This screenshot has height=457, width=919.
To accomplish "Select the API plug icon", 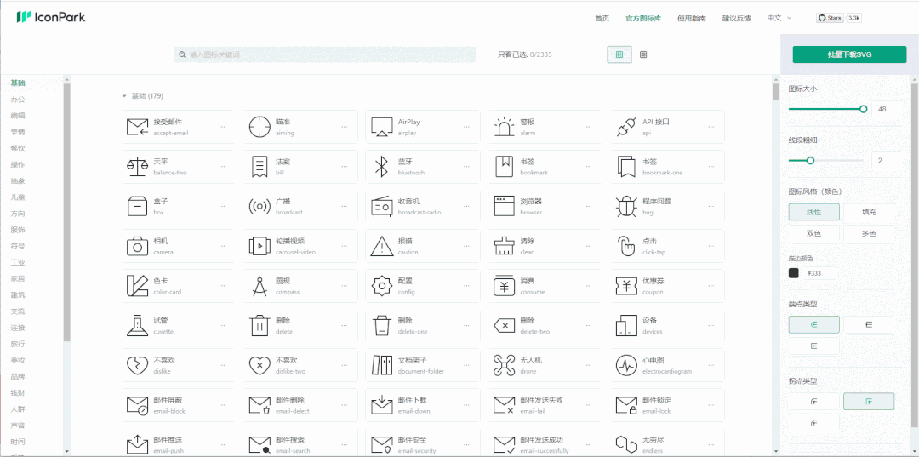I will click(626, 127).
